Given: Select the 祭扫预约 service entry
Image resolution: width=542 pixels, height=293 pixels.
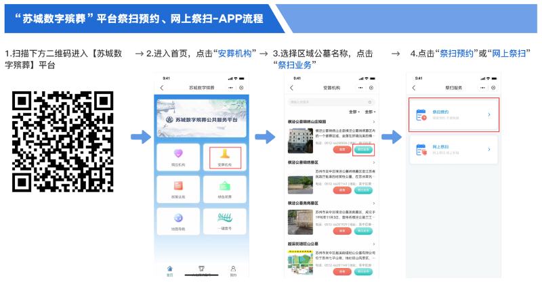Looking at the screenshot, I should (x=454, y=114).
